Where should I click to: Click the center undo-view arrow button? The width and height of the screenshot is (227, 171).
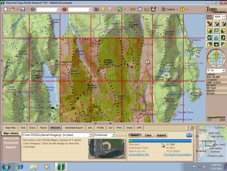216,37
